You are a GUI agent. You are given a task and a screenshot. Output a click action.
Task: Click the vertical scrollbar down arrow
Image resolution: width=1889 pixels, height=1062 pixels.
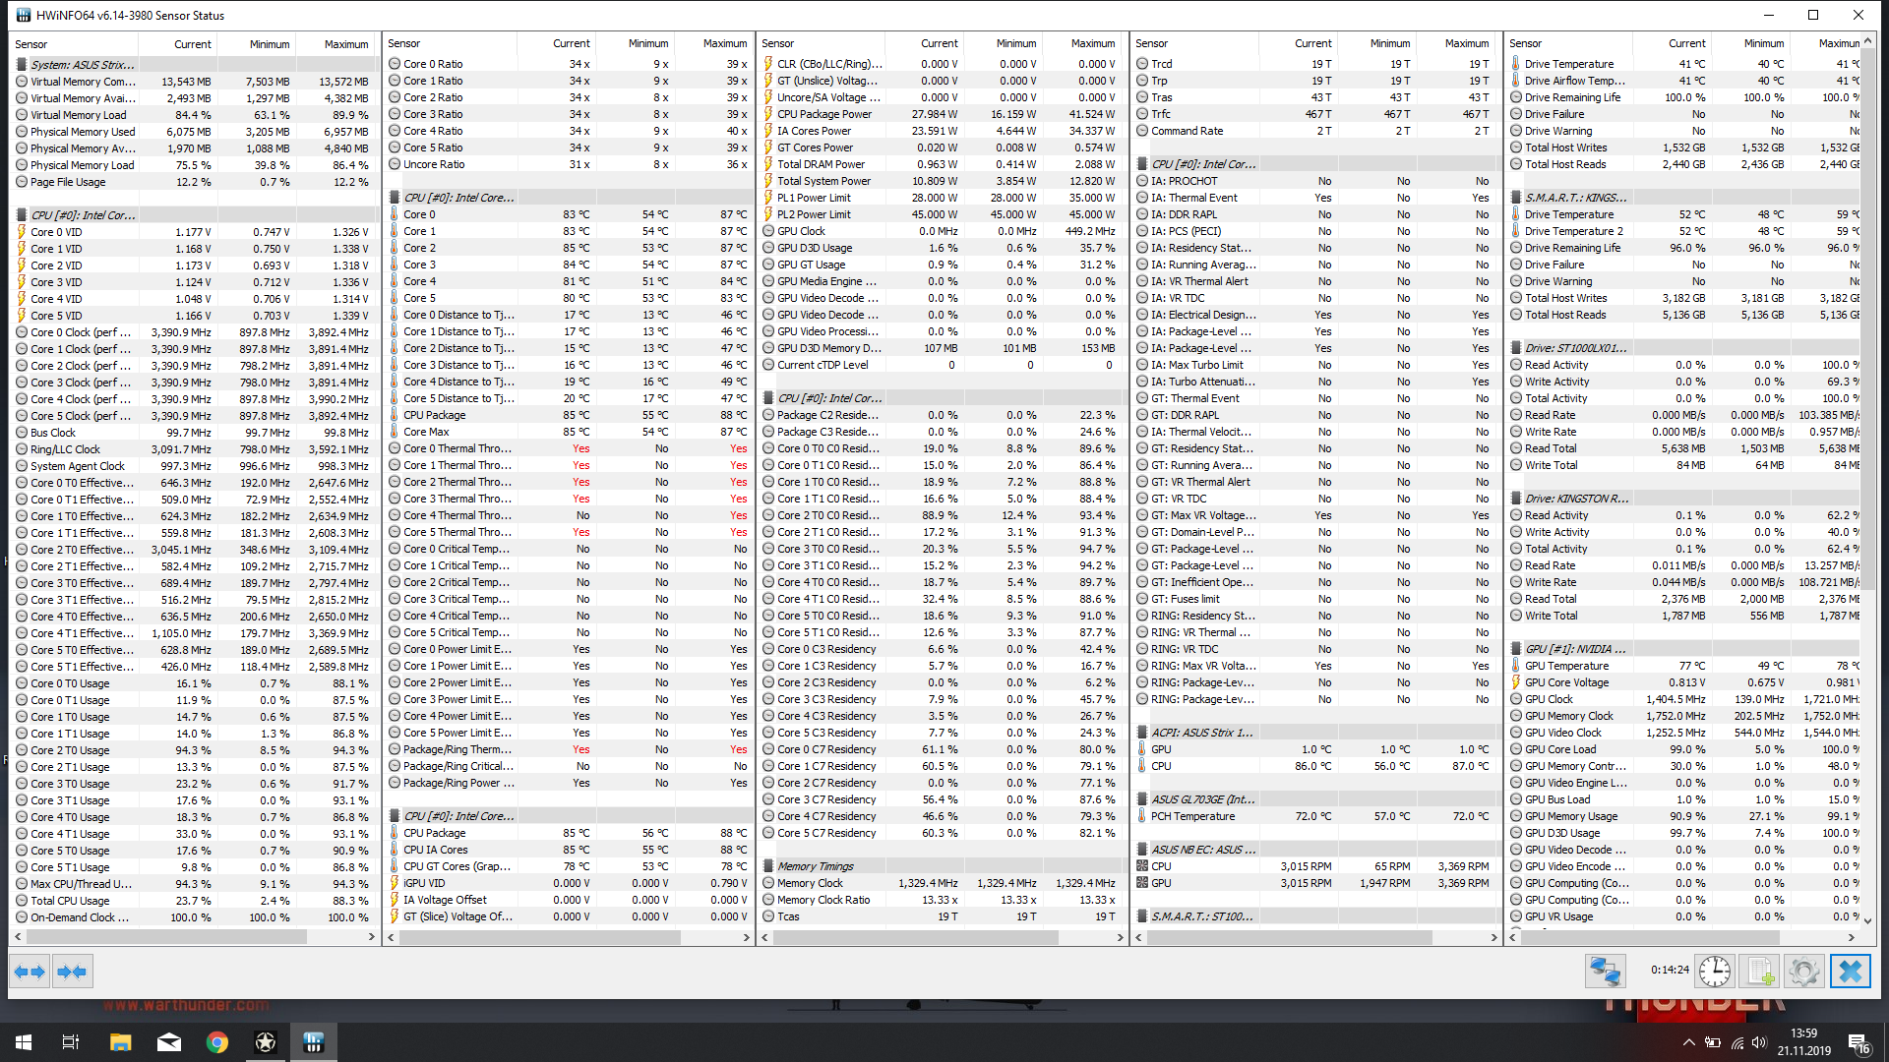(1867, 921)
